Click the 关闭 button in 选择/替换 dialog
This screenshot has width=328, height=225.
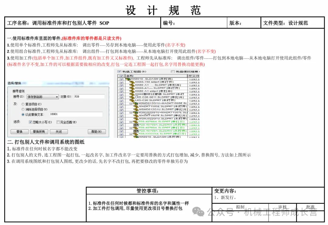pos(59,131)
